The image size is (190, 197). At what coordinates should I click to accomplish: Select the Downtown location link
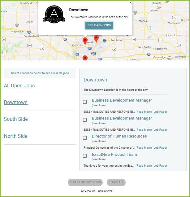coord(16,102)
